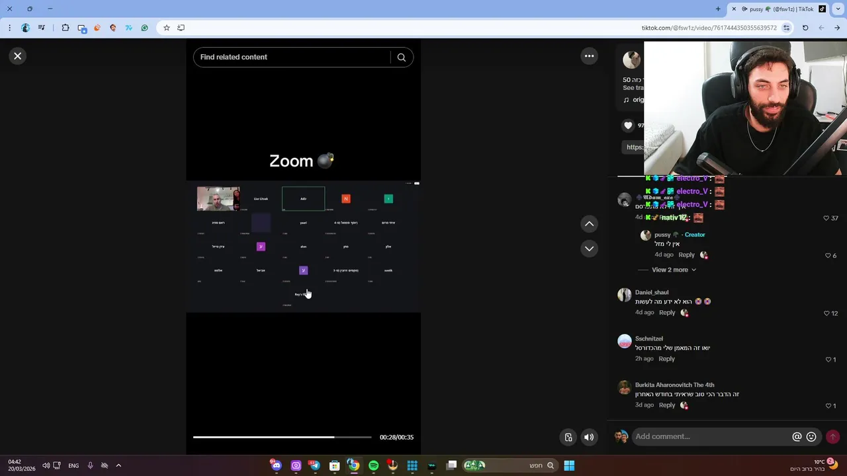The height and width of the screenshot is (476, 847).
Task: Open the media controls icon in Chrome
Action: point(42,28)
